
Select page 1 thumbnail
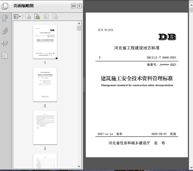[x=45, y=42]
